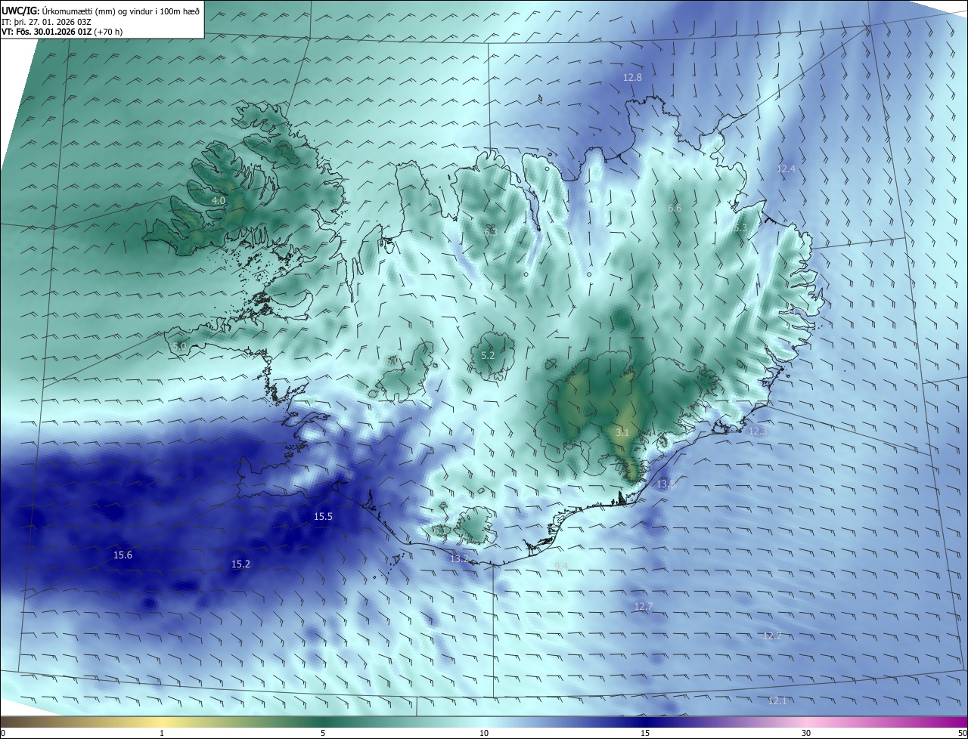Click the 12.7 value label
Viewport: 968px width, 739px height.
[x=643, y=606]
